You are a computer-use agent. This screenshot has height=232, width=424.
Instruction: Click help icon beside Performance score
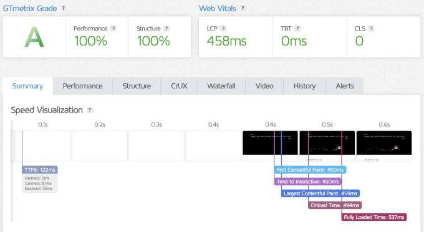(113, 29)
